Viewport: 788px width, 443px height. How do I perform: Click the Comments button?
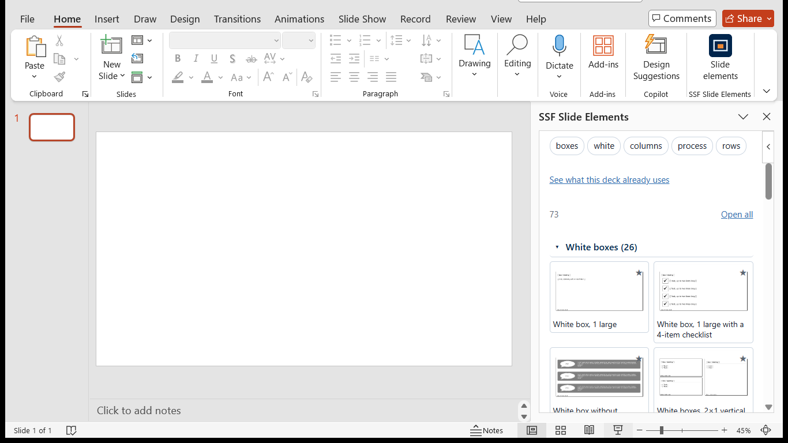click(682, 18)
